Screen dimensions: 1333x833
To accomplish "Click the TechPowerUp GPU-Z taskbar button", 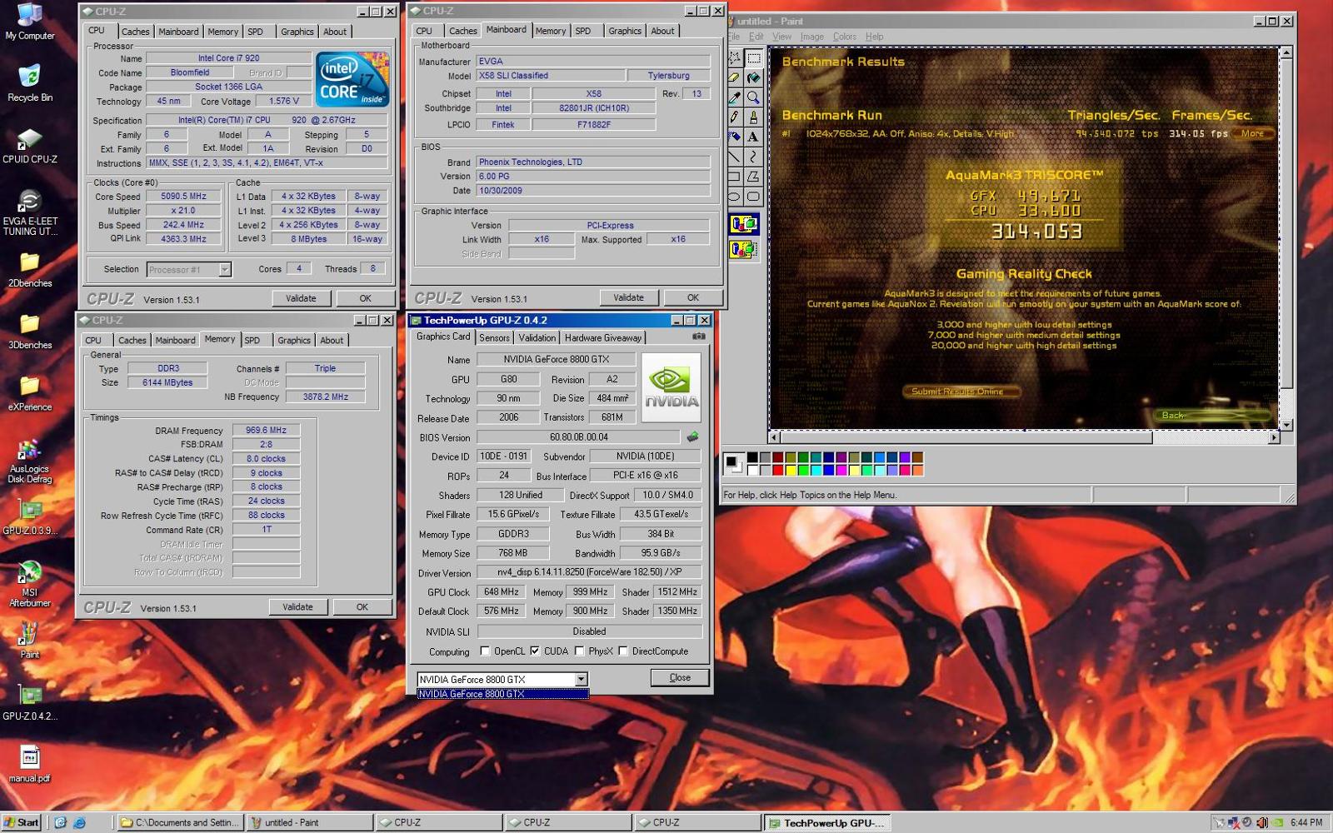I will [827, 822].
